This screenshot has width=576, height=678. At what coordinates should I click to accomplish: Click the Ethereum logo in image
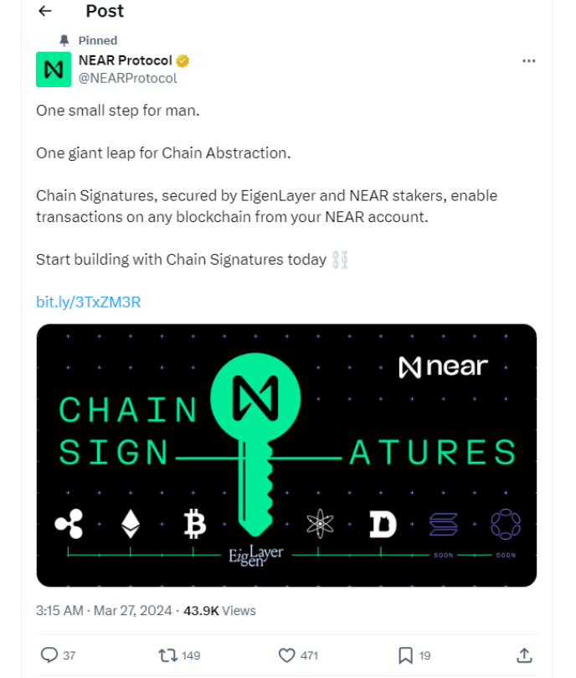pos(131,525)
